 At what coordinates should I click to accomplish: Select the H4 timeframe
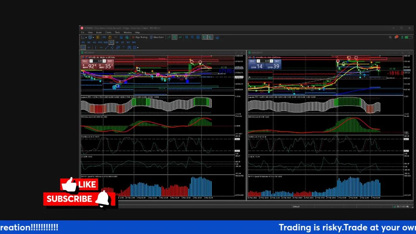[x=117, y=43]
